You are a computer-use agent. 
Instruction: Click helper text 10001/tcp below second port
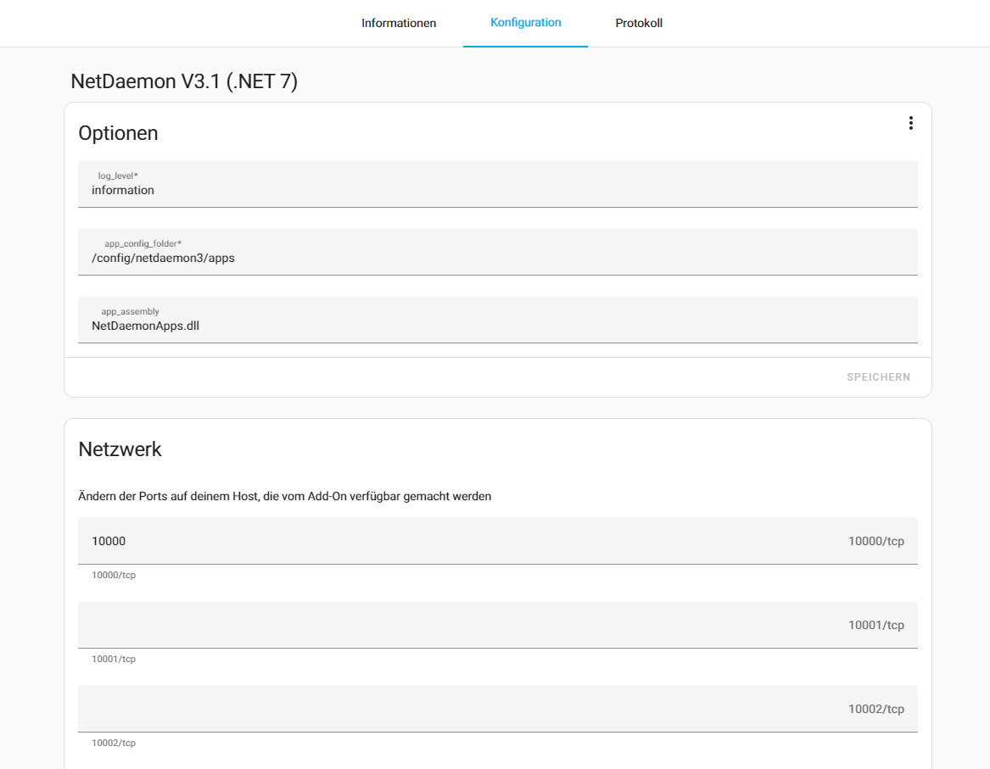coord(114,659)
